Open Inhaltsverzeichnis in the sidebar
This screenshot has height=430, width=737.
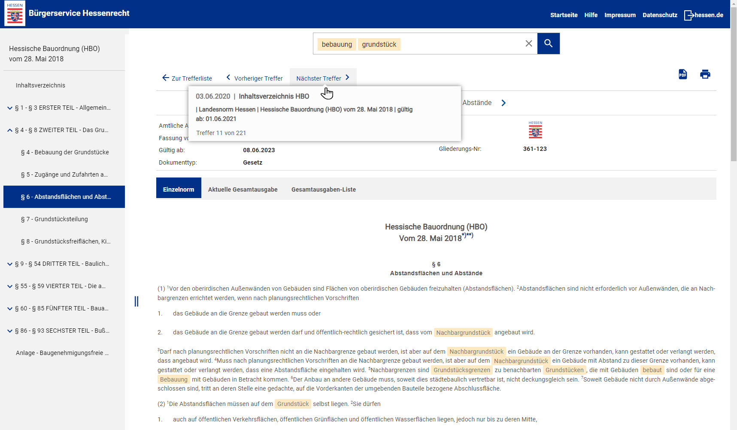tap(40, 85)
